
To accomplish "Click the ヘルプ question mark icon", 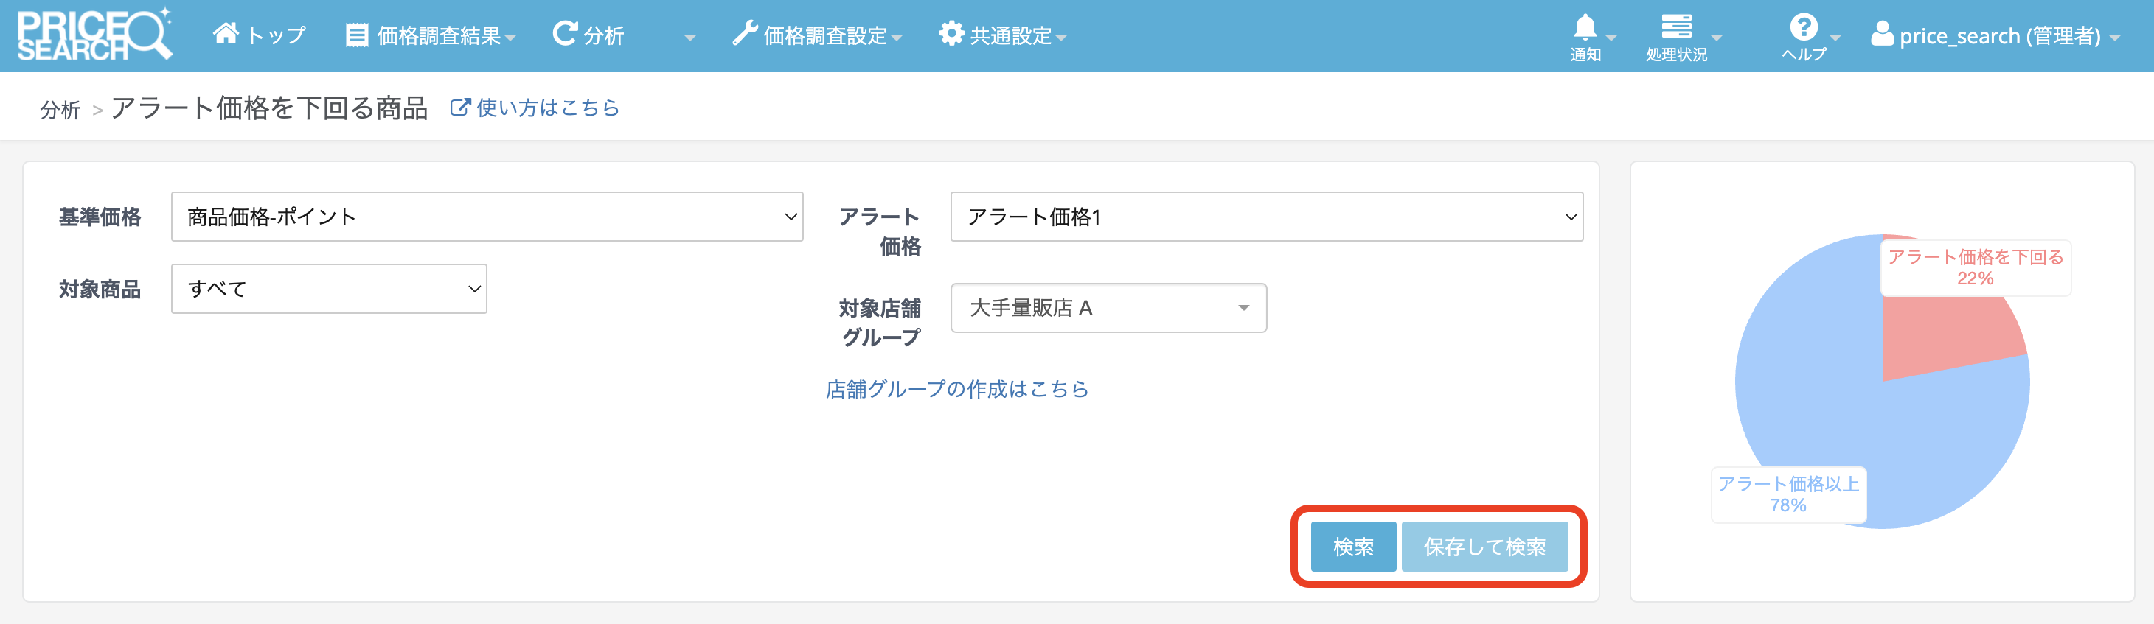I will tap(1803, 27).
